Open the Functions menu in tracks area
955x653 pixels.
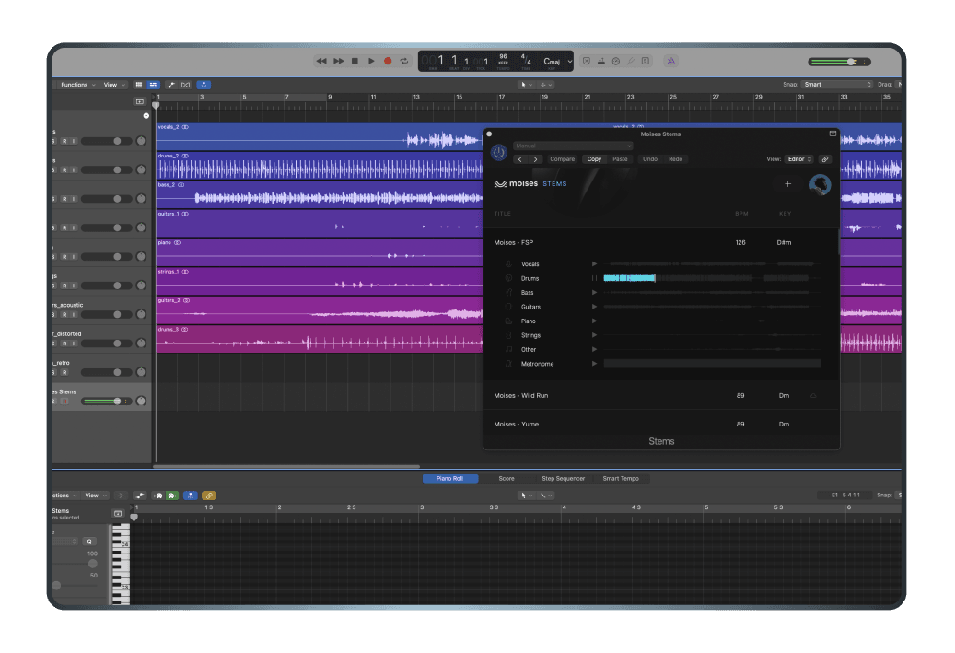[78, 85]
